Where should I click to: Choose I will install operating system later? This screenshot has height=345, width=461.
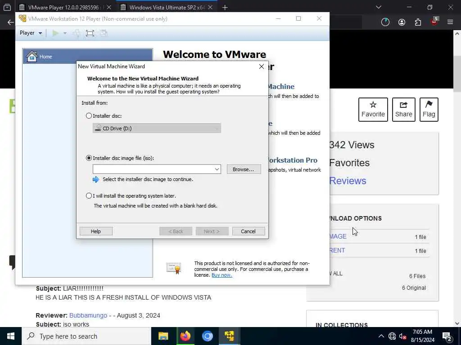coord(89,196)
